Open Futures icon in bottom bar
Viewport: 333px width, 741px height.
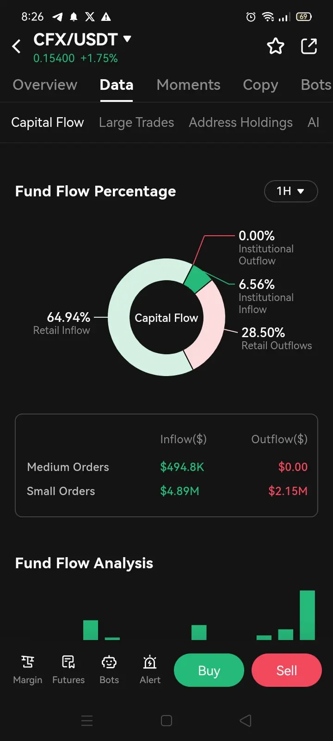tap(68, 670)
